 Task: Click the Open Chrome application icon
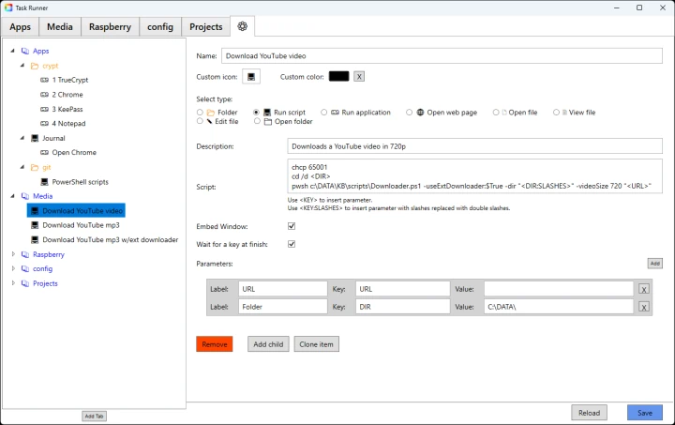44,152
